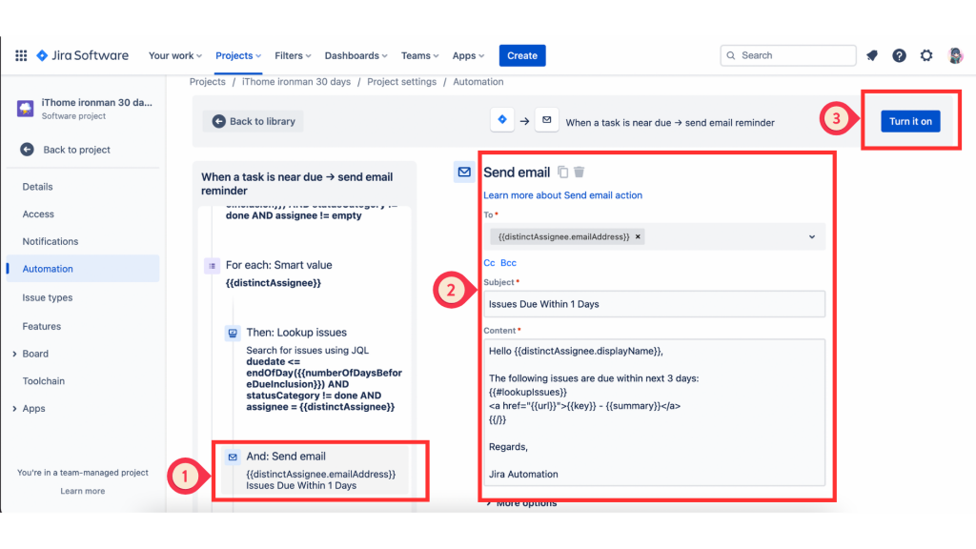
Task: Open the Apps top navigation dropdown
Action: [468, 55]
